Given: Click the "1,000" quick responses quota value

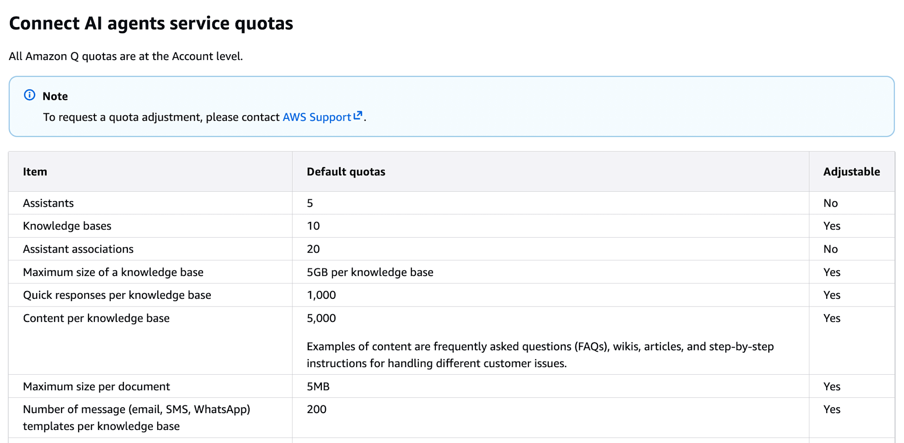Looking at the screenshot, I should click(x=321, y=295).
